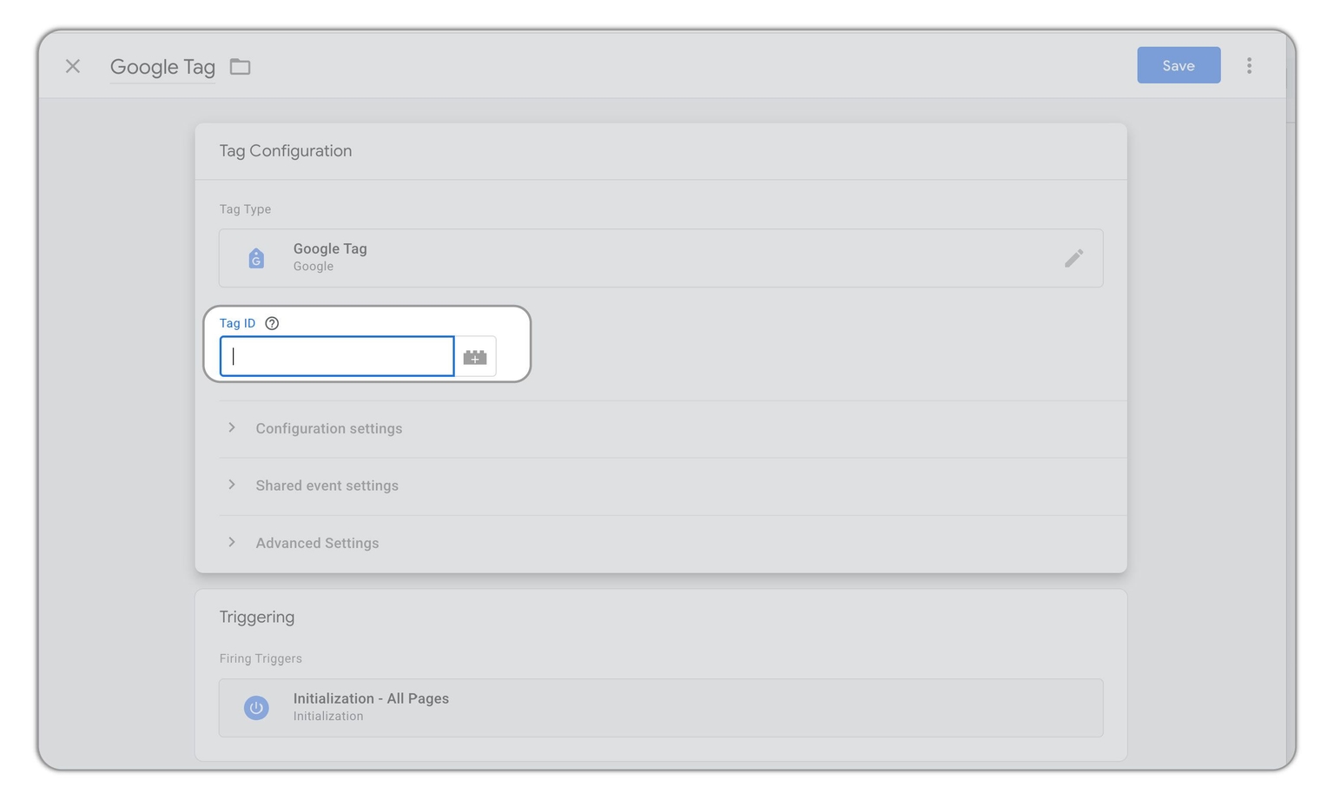Focus the Tag ID input field

(x=337, y=356)
